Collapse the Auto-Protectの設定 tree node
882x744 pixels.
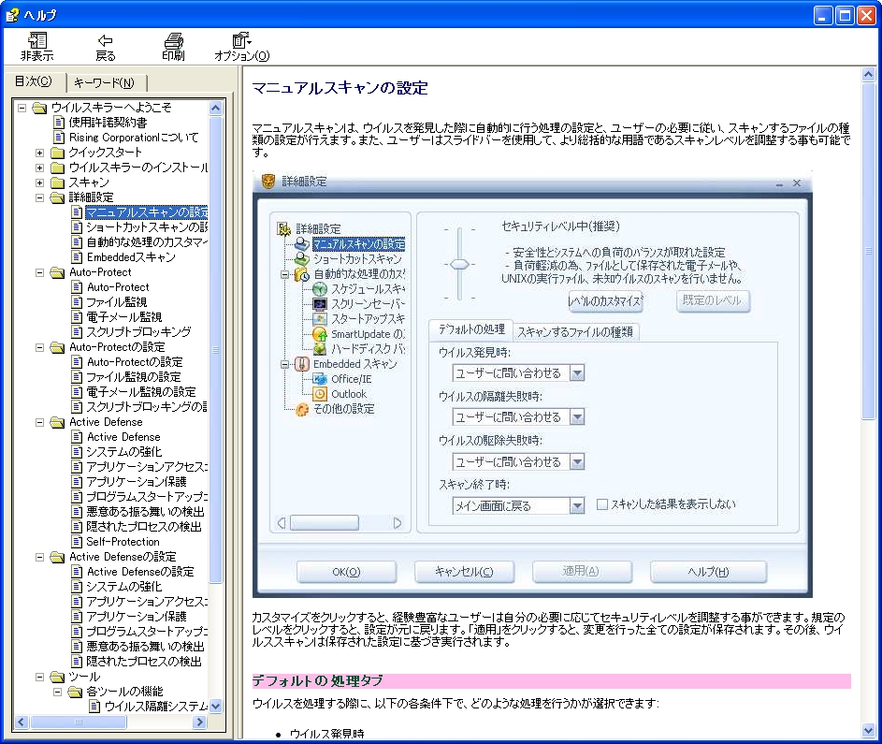(39, 347)
